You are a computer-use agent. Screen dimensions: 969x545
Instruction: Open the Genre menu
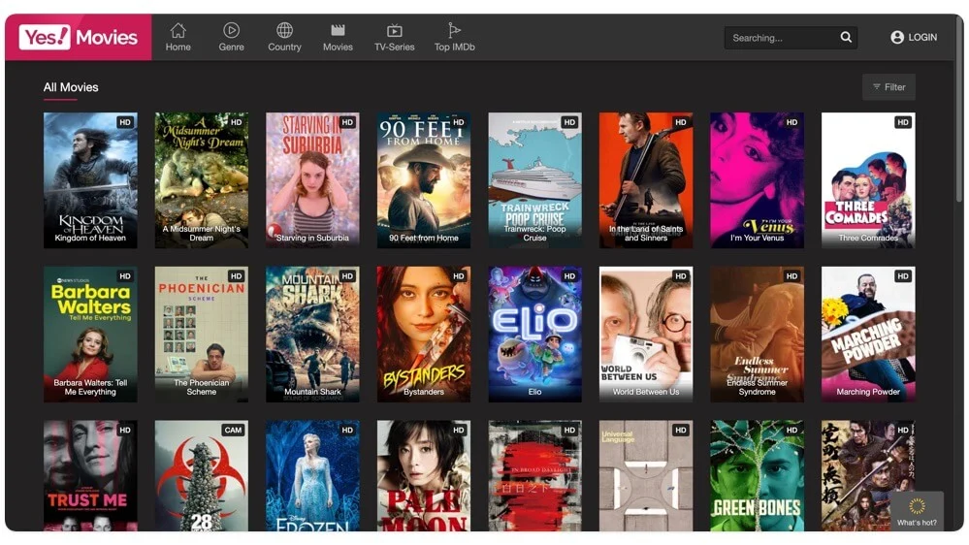tap(231, 37)
